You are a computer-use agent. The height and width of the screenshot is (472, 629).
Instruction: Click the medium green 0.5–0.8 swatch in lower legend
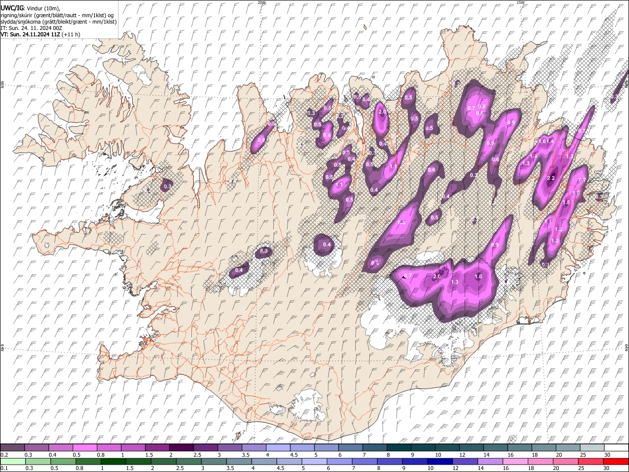[63, 462]
